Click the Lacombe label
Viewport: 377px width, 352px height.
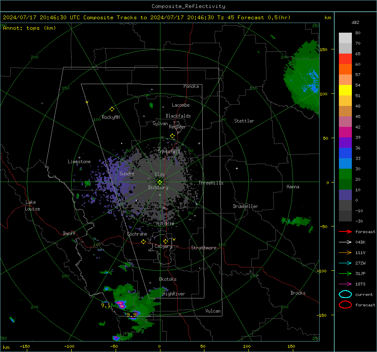click(x=181, y=105)
